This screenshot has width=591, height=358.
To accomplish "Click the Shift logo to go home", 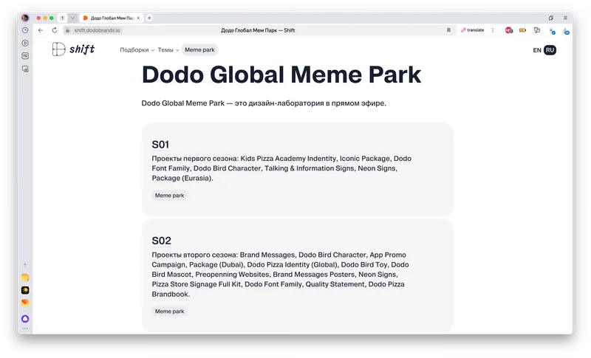I will tap(73, 49).
